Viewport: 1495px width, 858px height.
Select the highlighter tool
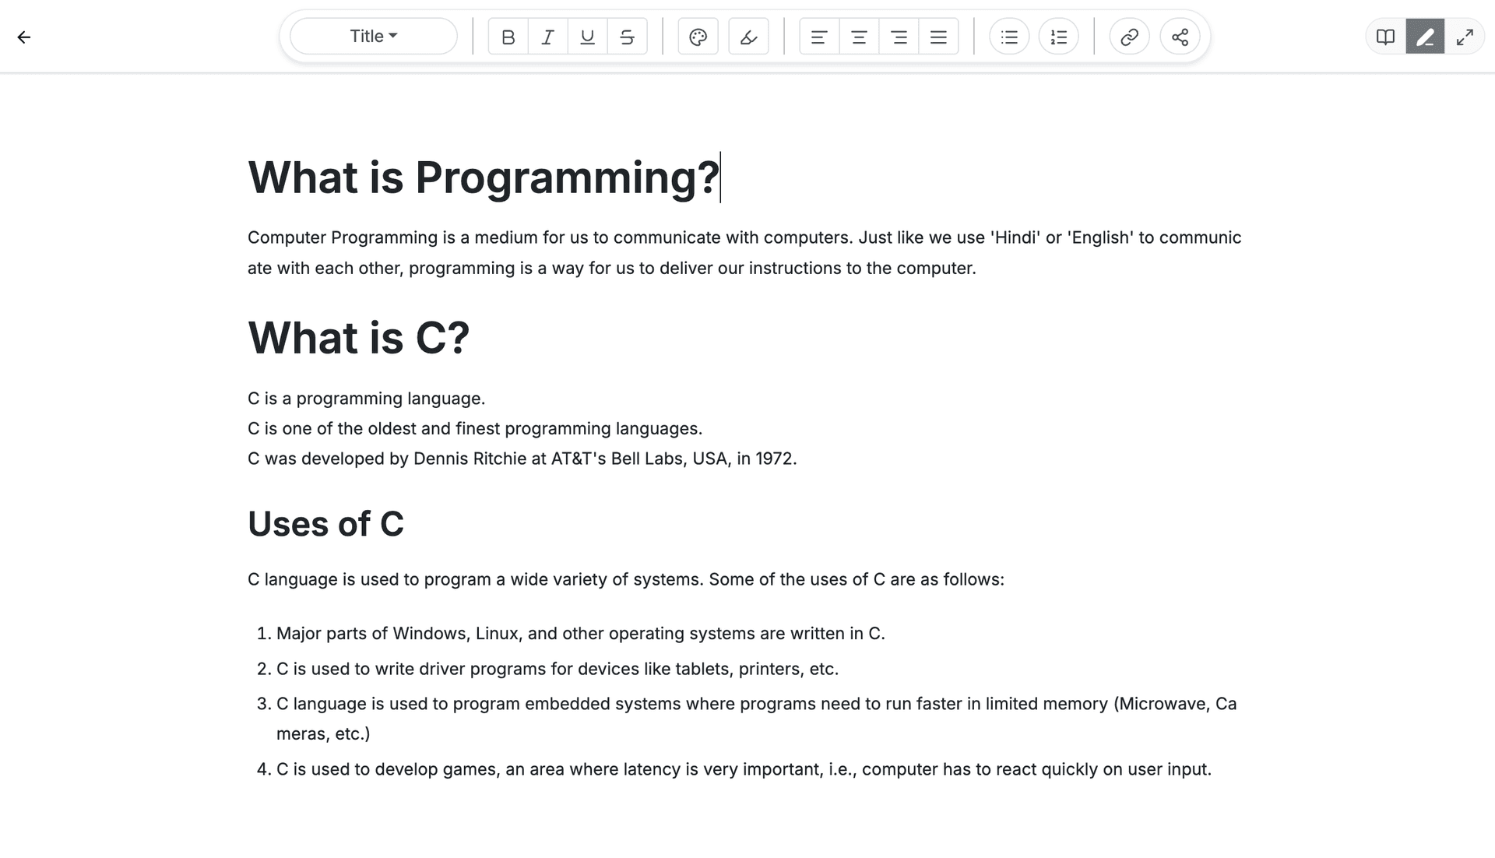click(x=748, y=37)
